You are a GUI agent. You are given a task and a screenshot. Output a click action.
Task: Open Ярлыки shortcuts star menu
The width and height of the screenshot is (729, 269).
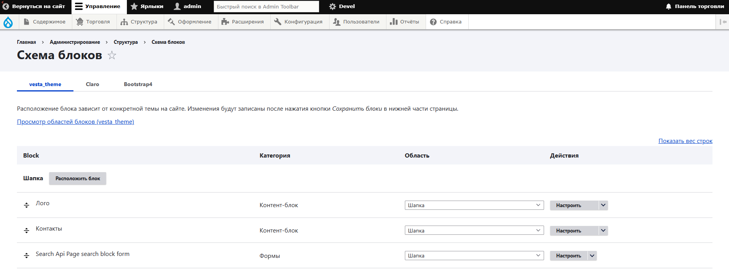[147, 7]
